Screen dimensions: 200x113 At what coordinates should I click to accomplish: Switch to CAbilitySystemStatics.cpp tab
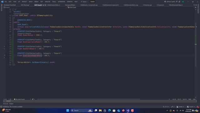coord(131,5)
